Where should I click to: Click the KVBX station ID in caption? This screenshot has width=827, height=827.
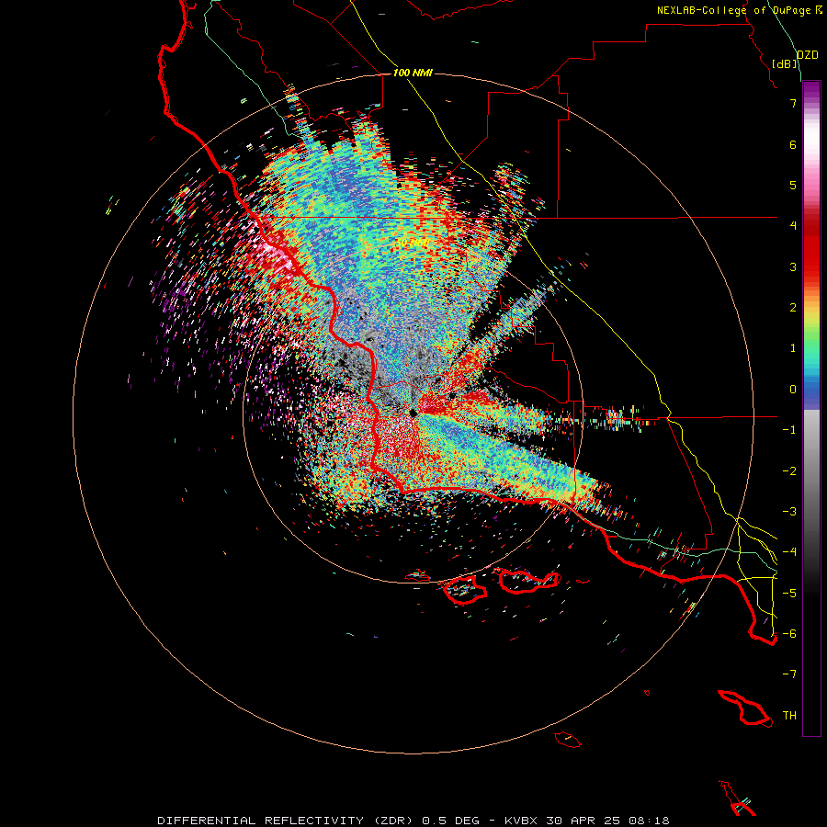tap(521, 821)
